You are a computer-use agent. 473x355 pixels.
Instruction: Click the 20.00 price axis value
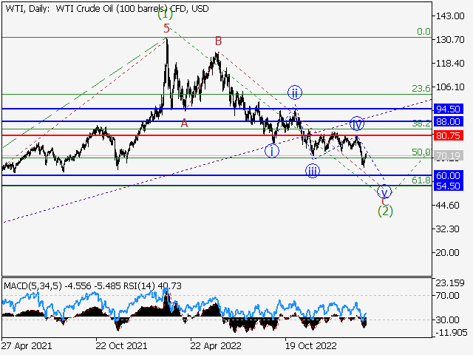[x=447, y=253]
